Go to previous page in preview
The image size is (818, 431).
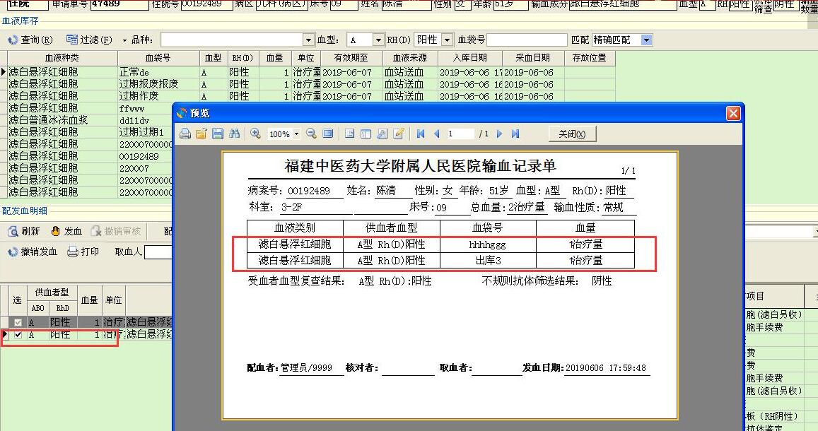(437, 134)
